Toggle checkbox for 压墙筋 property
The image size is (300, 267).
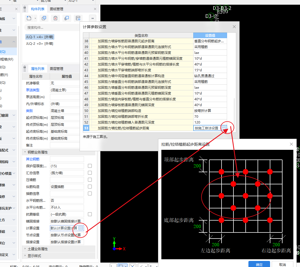coord(90,180)
